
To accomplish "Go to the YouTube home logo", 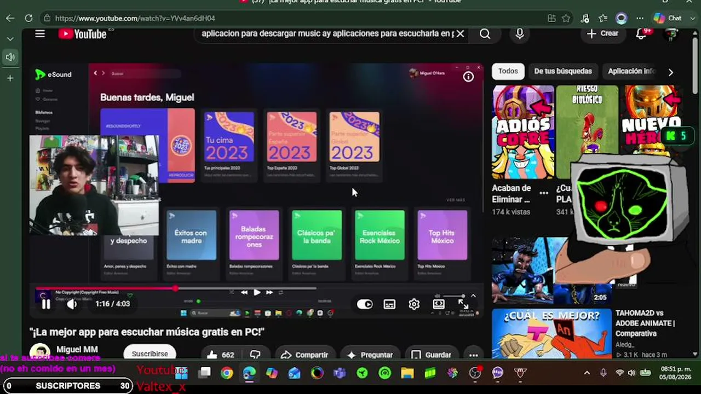I will coord(82,34).
